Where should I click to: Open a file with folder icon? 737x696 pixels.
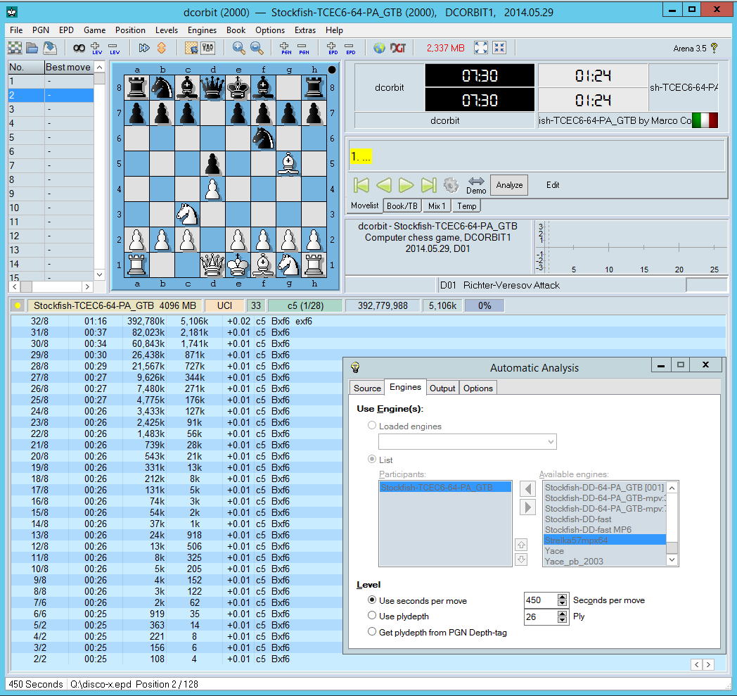point(32,48)
